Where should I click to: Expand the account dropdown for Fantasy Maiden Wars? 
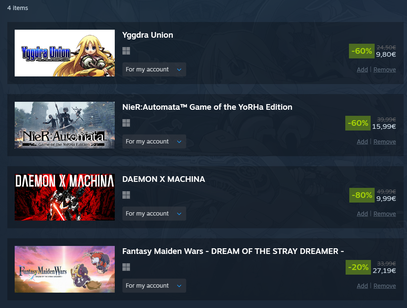click(x=154, y=286)
